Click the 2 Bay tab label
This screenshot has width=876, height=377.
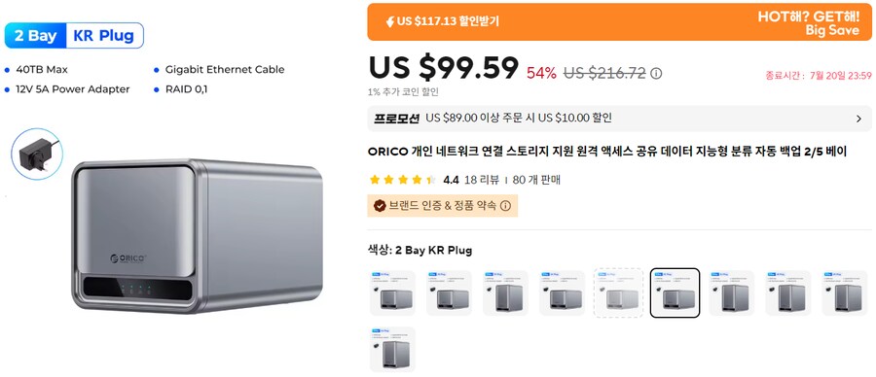coord(35,36)
